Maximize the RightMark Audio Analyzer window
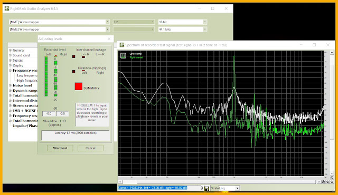 tap(212, 8)
